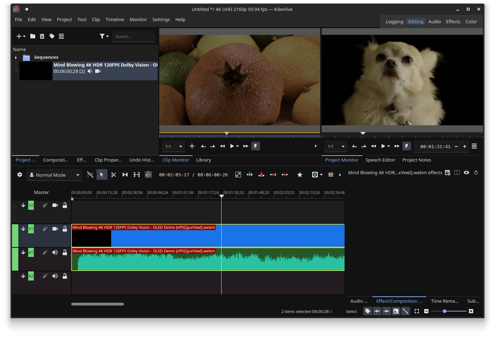Open the Normal Mode edit dropdown

point(54,175)
